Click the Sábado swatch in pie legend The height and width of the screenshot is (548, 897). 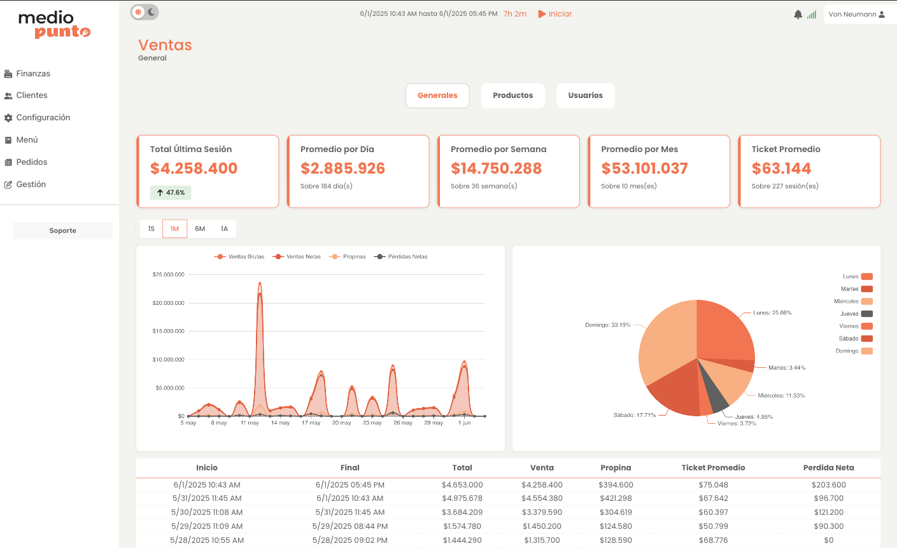click(866, 339)
